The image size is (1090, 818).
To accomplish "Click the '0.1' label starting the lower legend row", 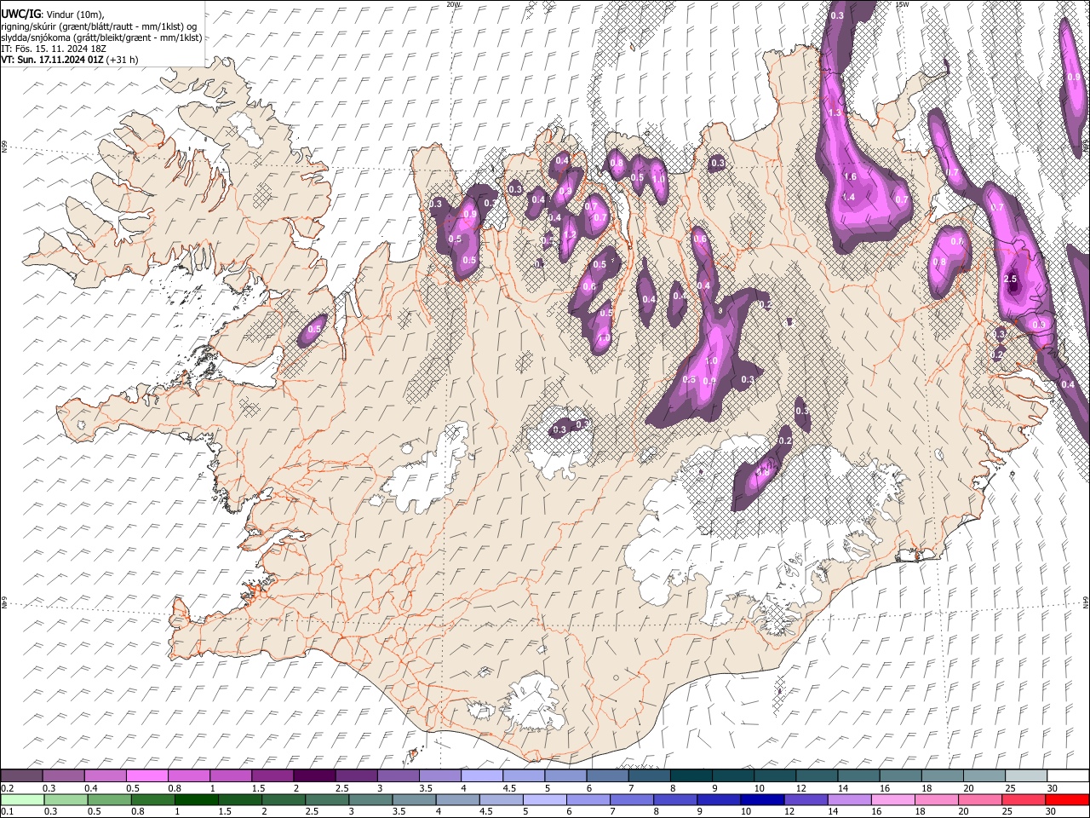I will [7, 811].
